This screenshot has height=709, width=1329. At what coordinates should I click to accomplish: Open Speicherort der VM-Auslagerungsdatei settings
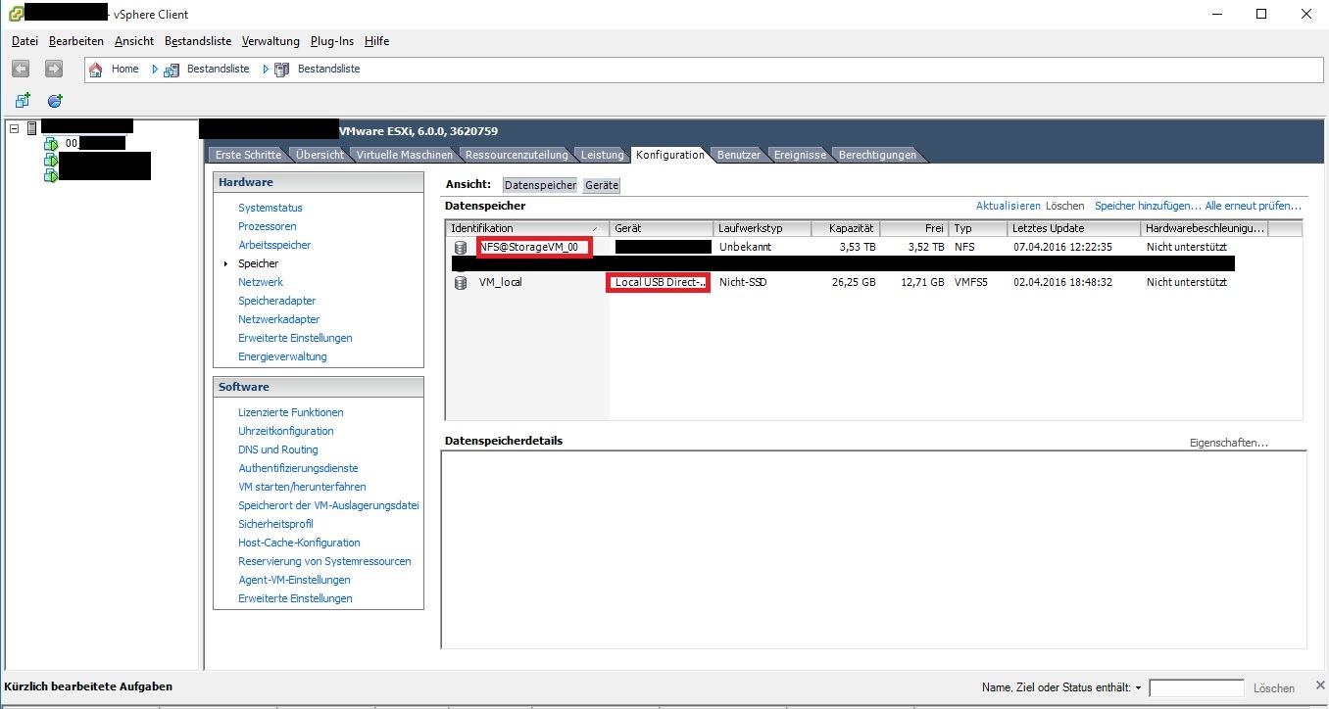[328, 505]
